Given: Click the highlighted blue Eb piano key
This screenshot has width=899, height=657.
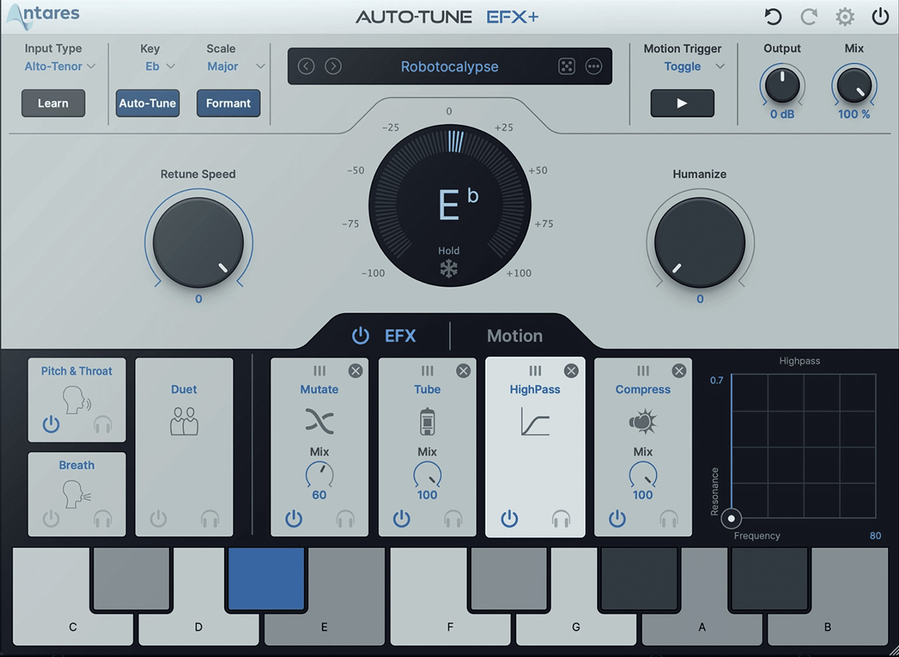Looking at the screenshot, I should [x=266, y=578].
